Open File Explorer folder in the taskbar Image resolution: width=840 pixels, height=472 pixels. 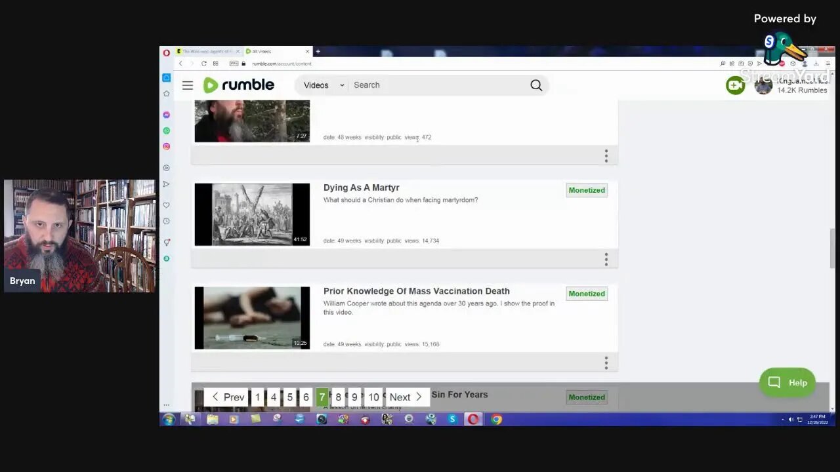click(212, 420)
